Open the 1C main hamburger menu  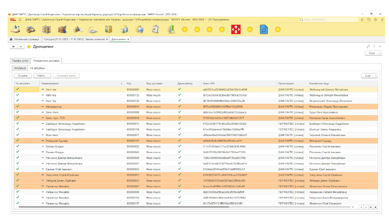(x=19, y=20)
